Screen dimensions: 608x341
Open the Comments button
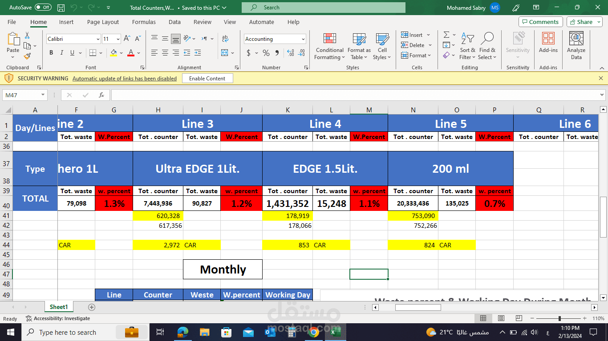click(540, 22)
